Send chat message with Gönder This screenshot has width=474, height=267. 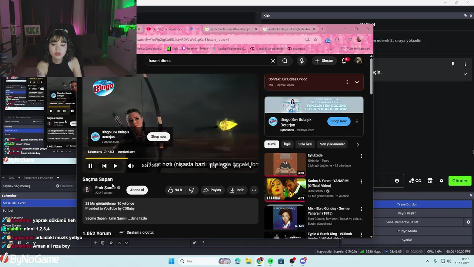(x=460, y=181)
